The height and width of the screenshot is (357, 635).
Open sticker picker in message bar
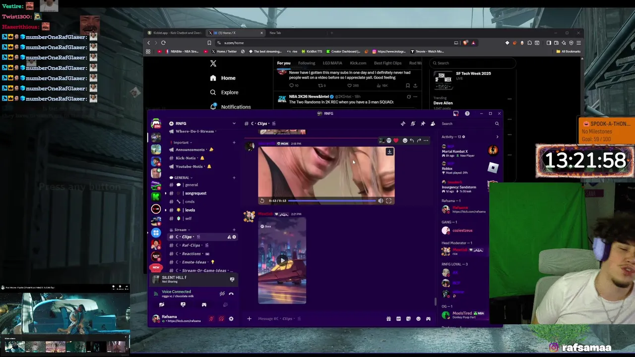point(408,319)
